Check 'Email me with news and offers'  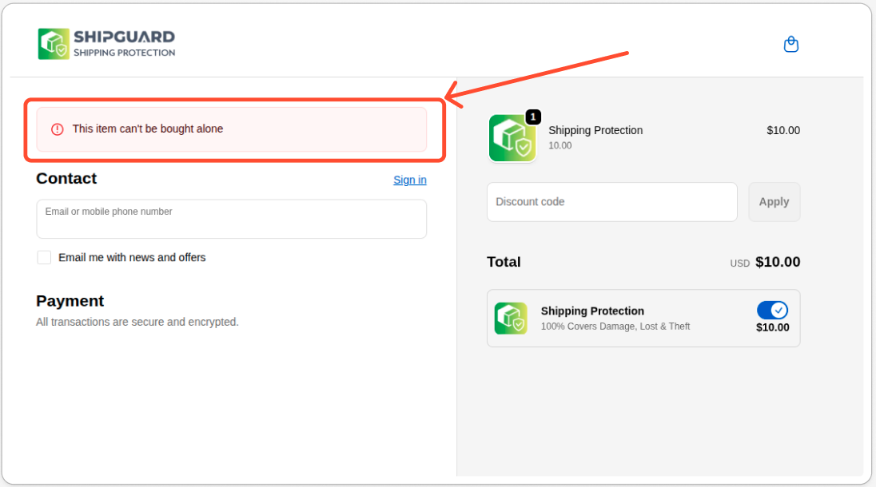(x=44, y=257)
